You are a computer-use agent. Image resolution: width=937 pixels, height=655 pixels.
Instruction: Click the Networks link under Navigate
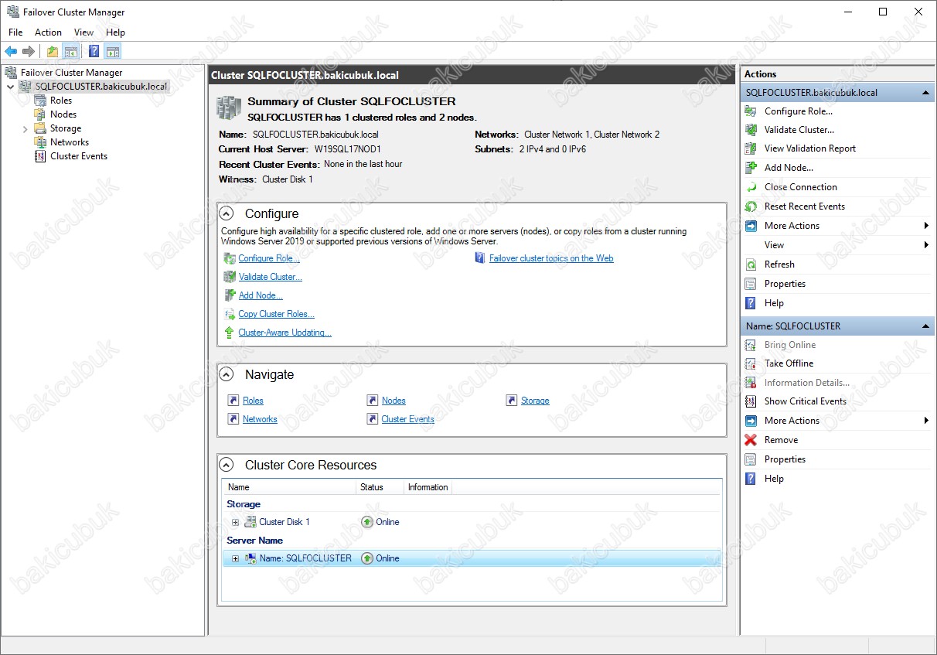260,419
